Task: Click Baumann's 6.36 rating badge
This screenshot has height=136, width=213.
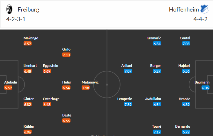Action: [205, 88]
